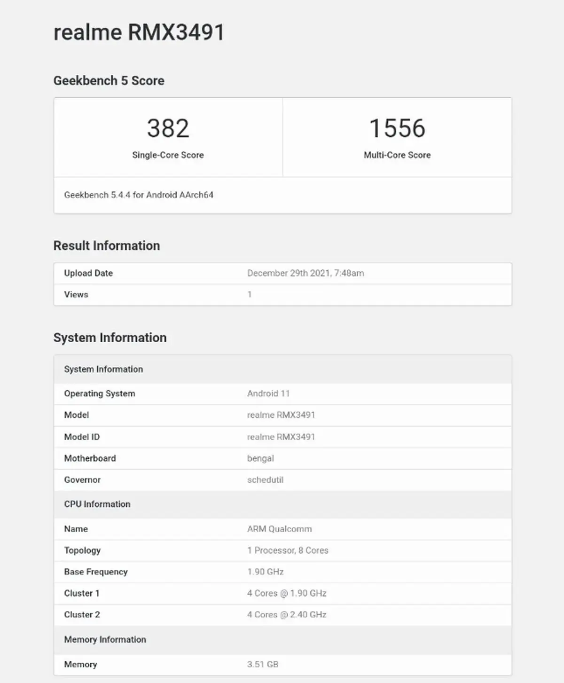Click the 'Model ID' row label

[82, 437]
